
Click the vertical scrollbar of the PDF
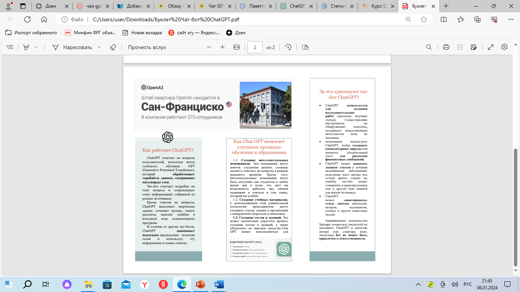pos(516,207)
